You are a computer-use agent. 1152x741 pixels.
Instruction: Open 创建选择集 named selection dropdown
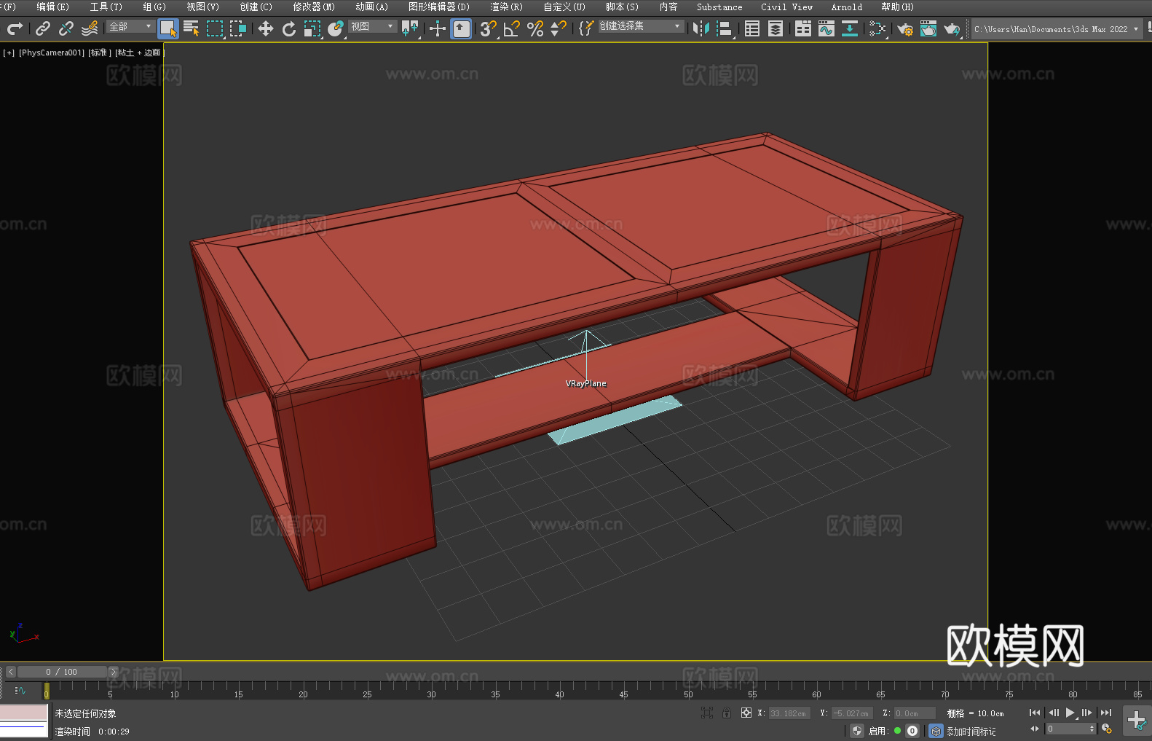click(641, 26)
